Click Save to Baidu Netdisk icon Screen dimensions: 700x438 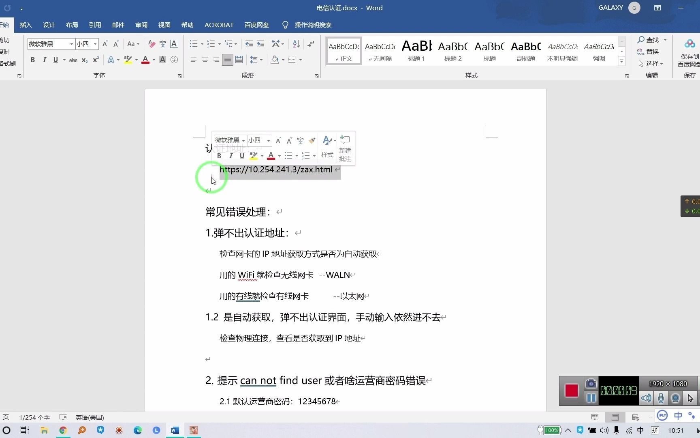(x=689, y=53)
